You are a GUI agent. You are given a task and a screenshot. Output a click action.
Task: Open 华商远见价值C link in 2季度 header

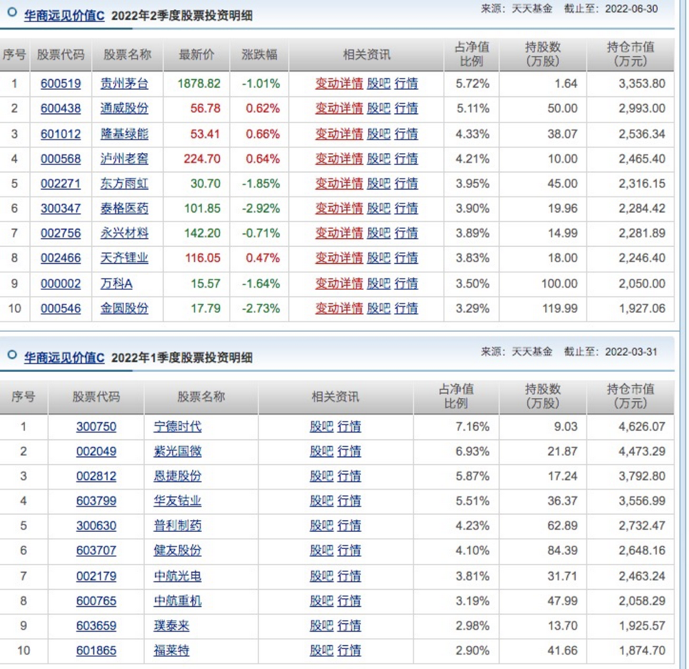pyautogui.click(x=64, y=16)
